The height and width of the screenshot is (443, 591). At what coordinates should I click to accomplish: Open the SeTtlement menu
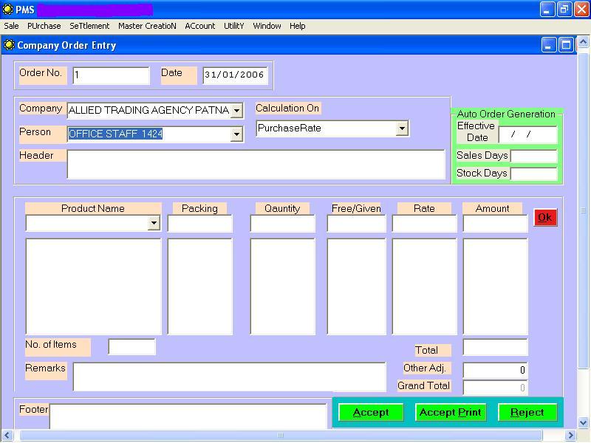(89, 26)
